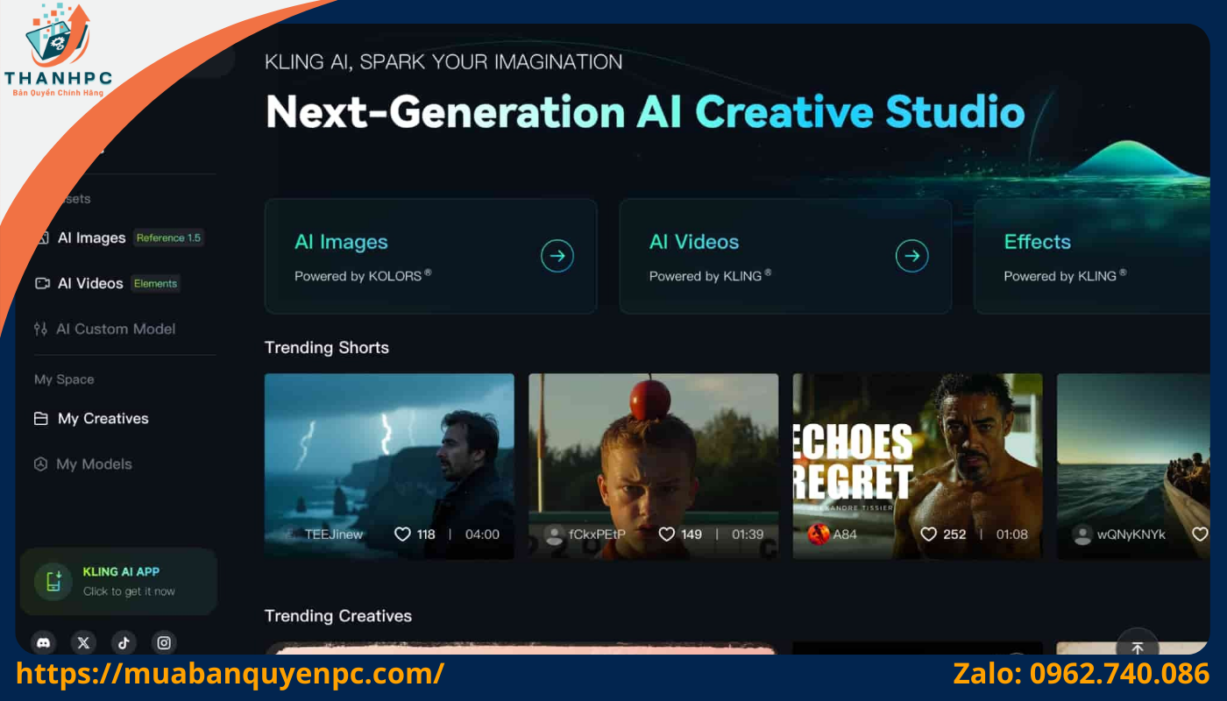
Task: Like the A84 short with 252 hearts
Action: [x=928, y=534]
